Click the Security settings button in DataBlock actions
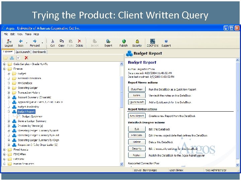The image size is (241, 181). 137,148
